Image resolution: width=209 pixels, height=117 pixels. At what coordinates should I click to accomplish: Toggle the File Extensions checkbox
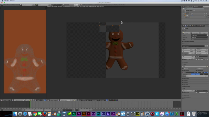(x=196, y=69)
